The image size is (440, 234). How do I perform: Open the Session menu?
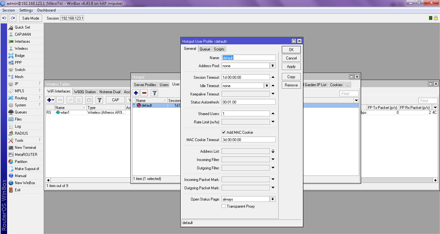(x=9, y=10)
